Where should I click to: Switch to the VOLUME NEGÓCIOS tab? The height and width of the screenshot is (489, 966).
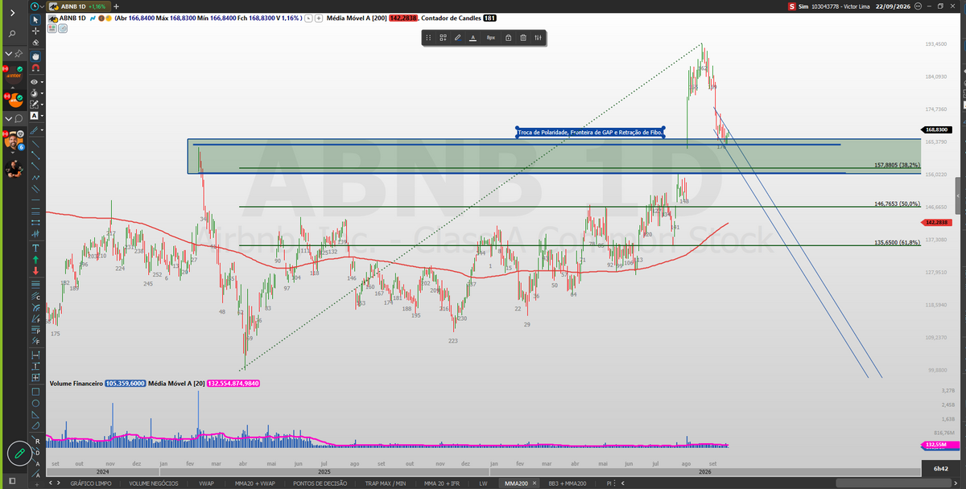pos(153,483)
